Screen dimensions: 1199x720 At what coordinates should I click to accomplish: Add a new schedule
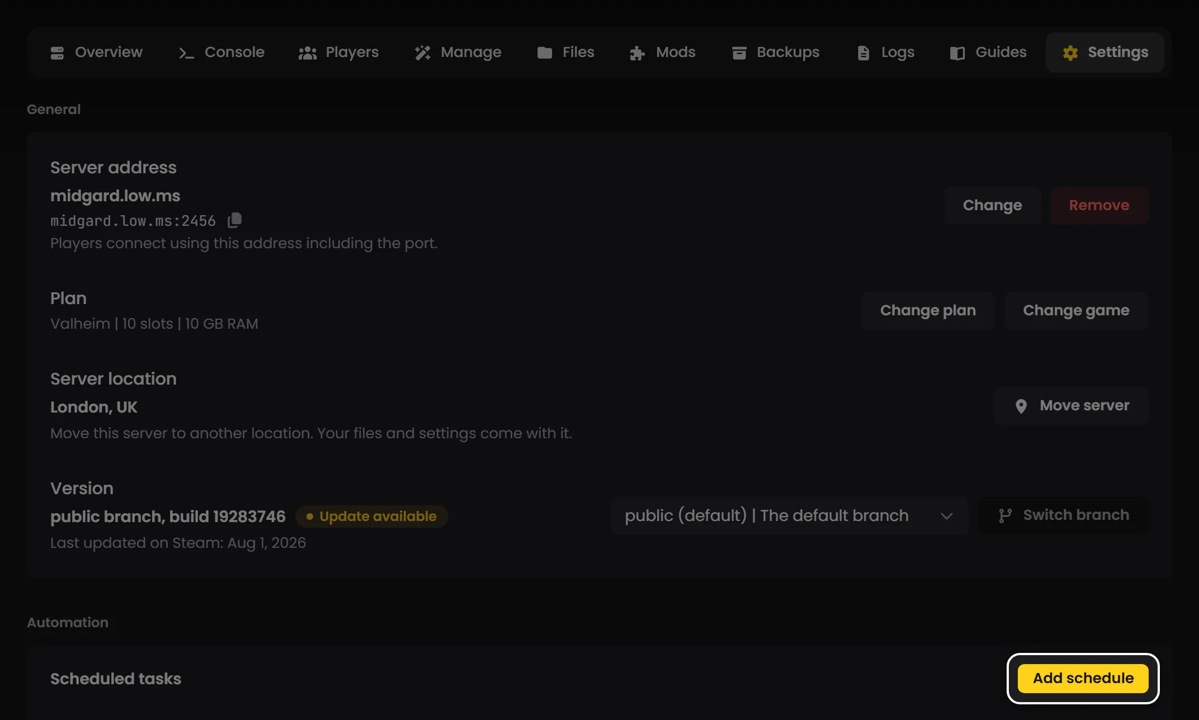[1083, 679]
